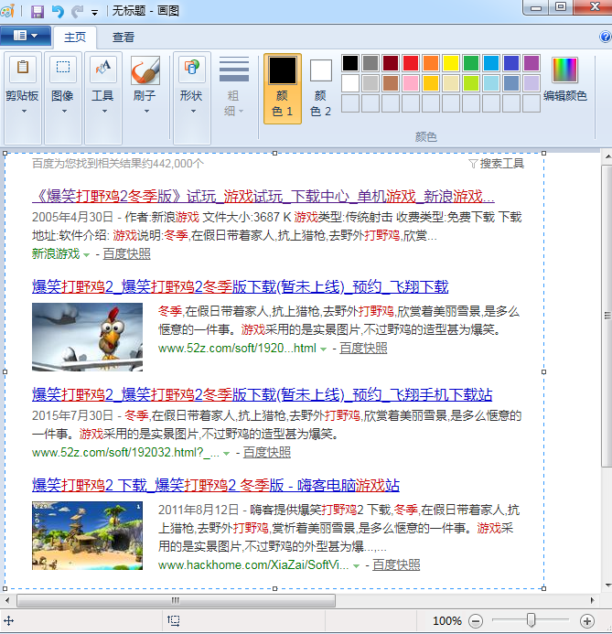Open the 剪贴板 (Clipboard) paste button
This screenshot has height=634, width=612.
pyautogui.click(x=22, y=70)
